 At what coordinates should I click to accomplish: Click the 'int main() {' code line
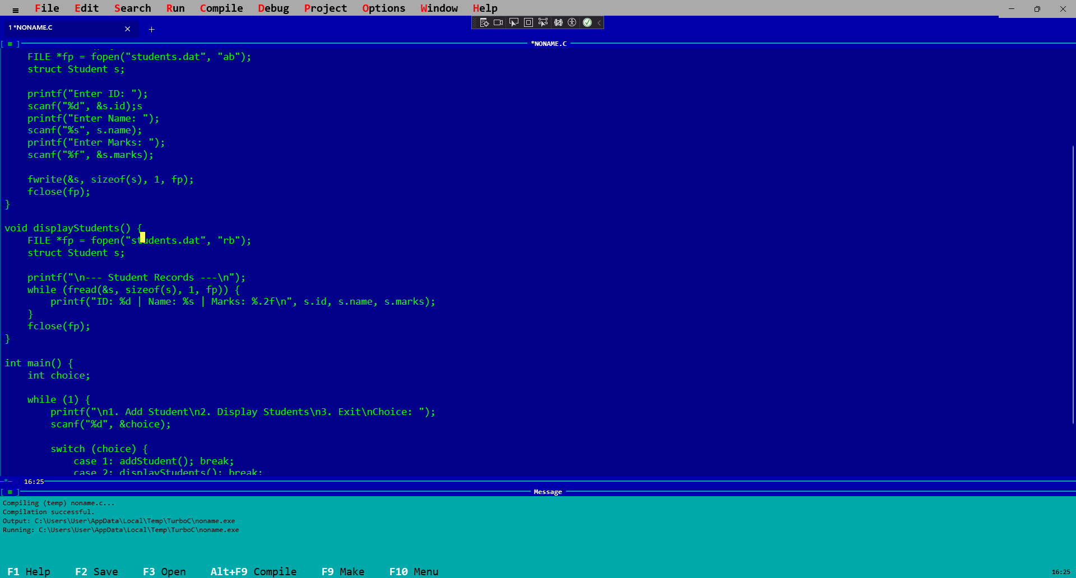(39, 363)
